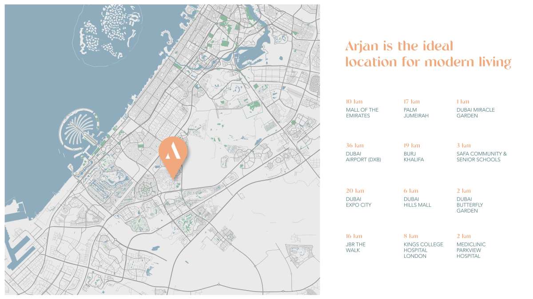Click the 'Mall of the Emirates' label

click(x=362, y=113)
